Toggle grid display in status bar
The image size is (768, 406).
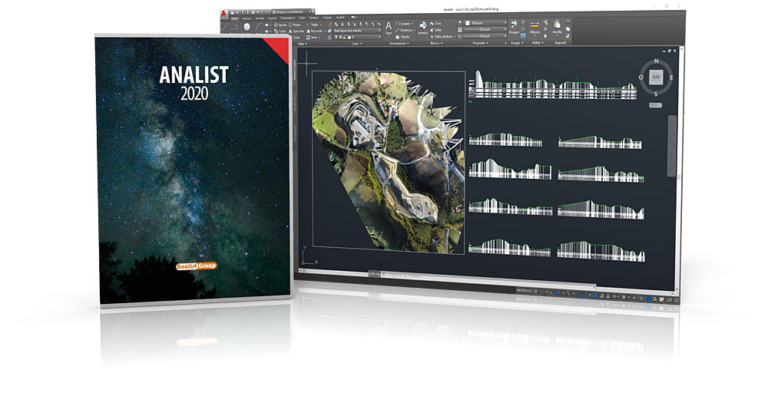point(535,292)
